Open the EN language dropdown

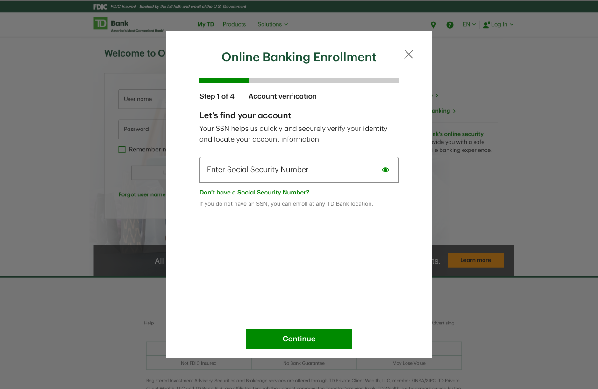469,24
